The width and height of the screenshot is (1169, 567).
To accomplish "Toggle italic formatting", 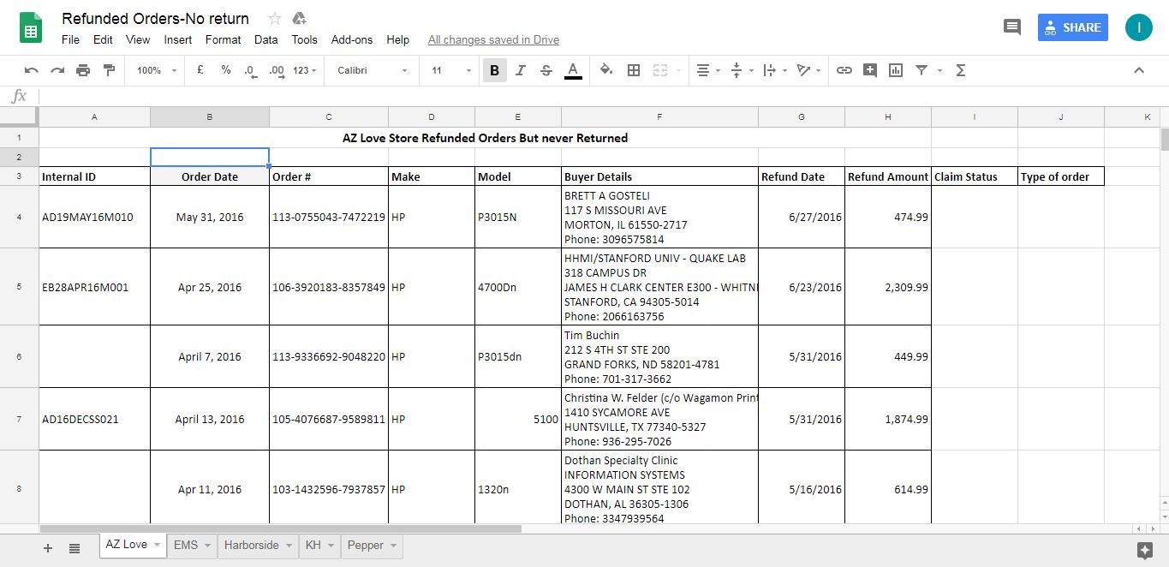I will coord(520,70).
